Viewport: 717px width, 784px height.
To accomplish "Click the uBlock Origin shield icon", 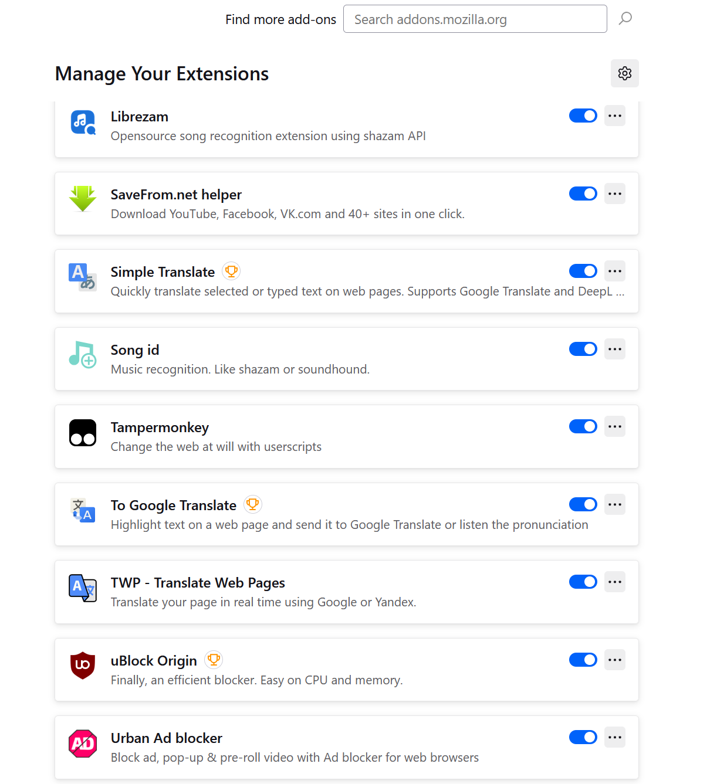I will pos(83,665).
